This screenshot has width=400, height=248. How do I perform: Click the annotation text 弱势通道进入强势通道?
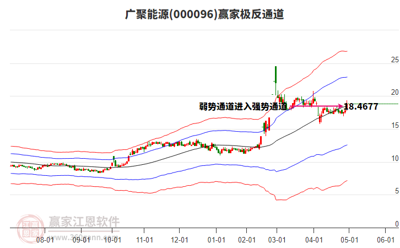pos(243,106)
